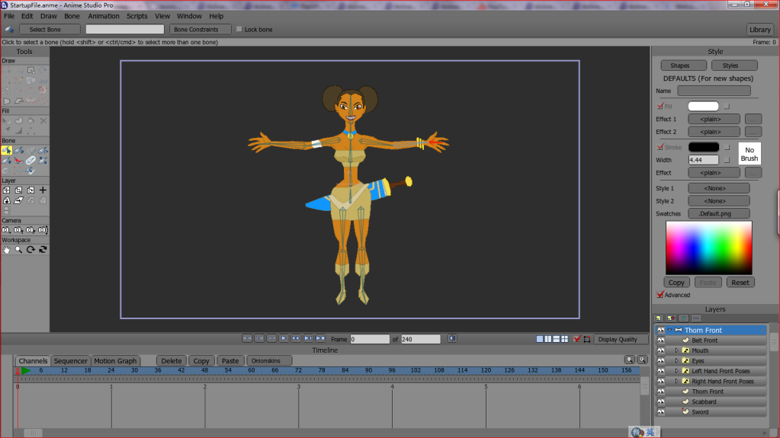Select the Roll Camera tool

click(30, 230)
